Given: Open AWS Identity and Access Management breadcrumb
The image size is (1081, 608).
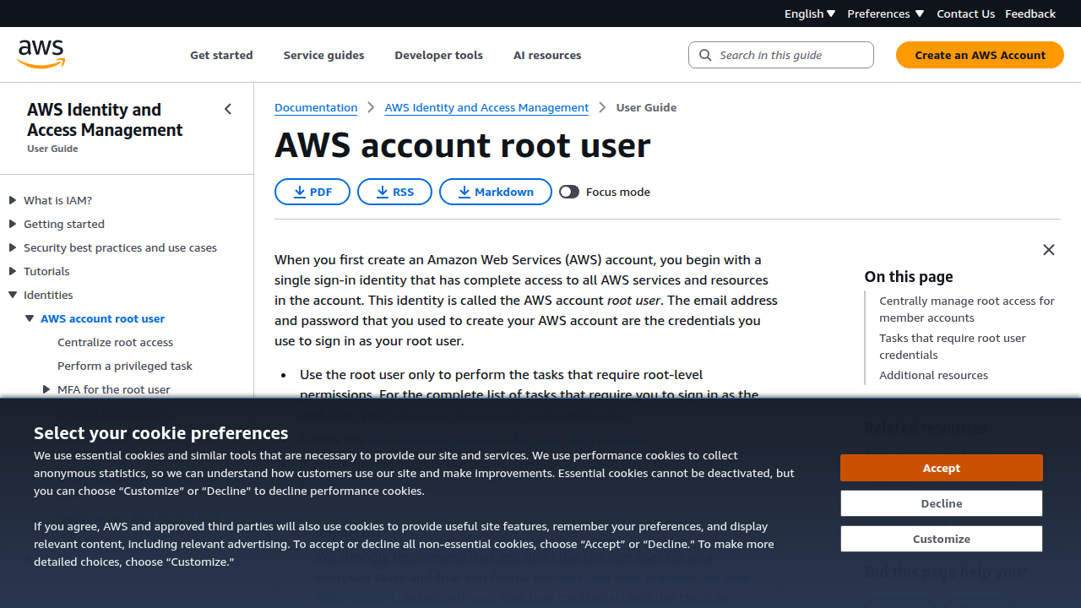Looking at the screenshot, I should 486,107.
